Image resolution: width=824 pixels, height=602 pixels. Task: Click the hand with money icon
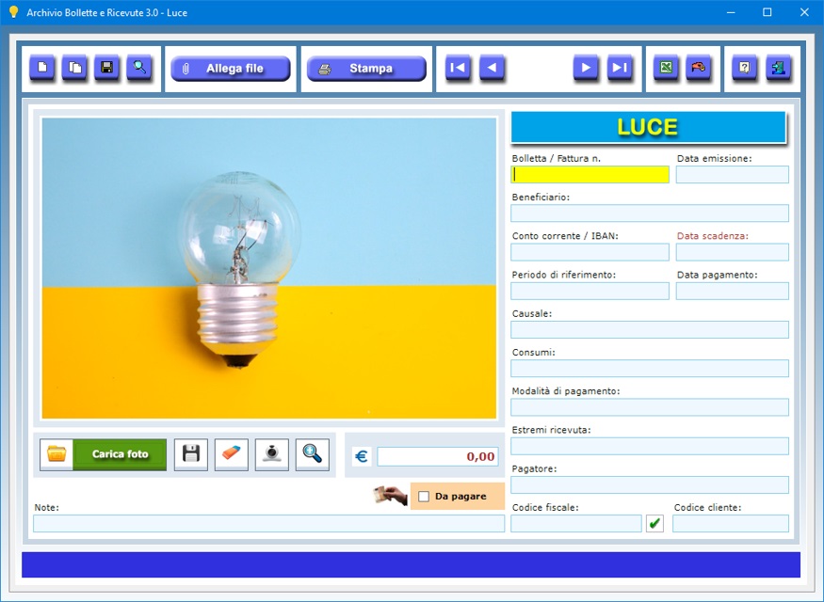390,496
